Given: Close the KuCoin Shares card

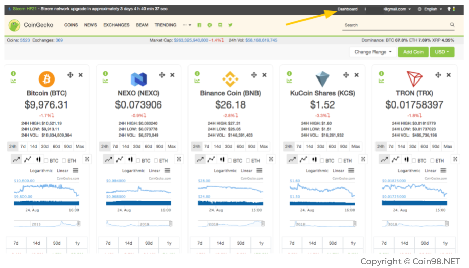Looking at the screenshot, I should [356, 75].
